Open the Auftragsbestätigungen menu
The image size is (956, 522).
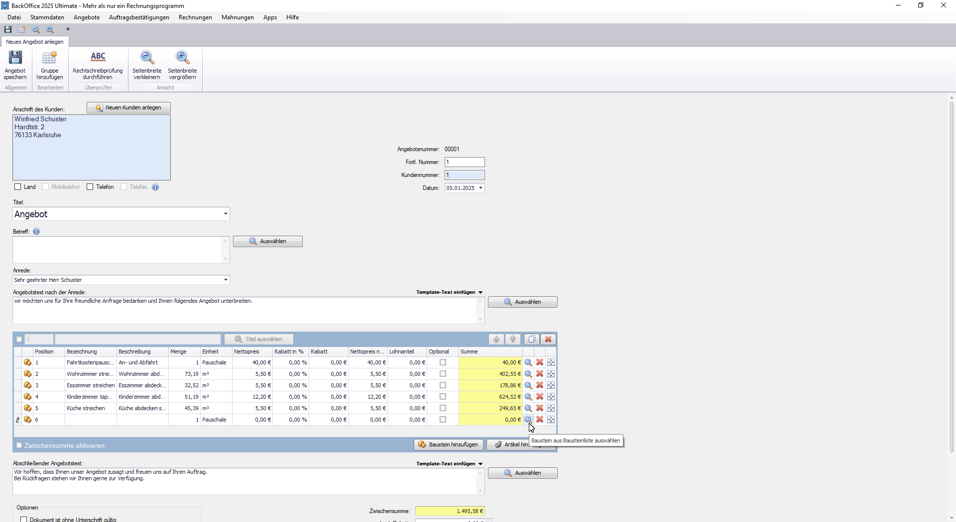point(139,17)
